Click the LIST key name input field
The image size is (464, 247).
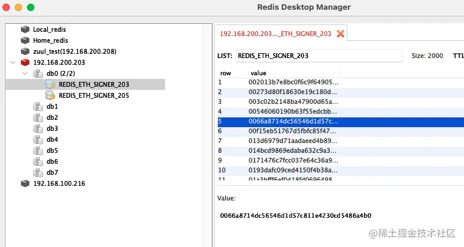click(319, 56)
